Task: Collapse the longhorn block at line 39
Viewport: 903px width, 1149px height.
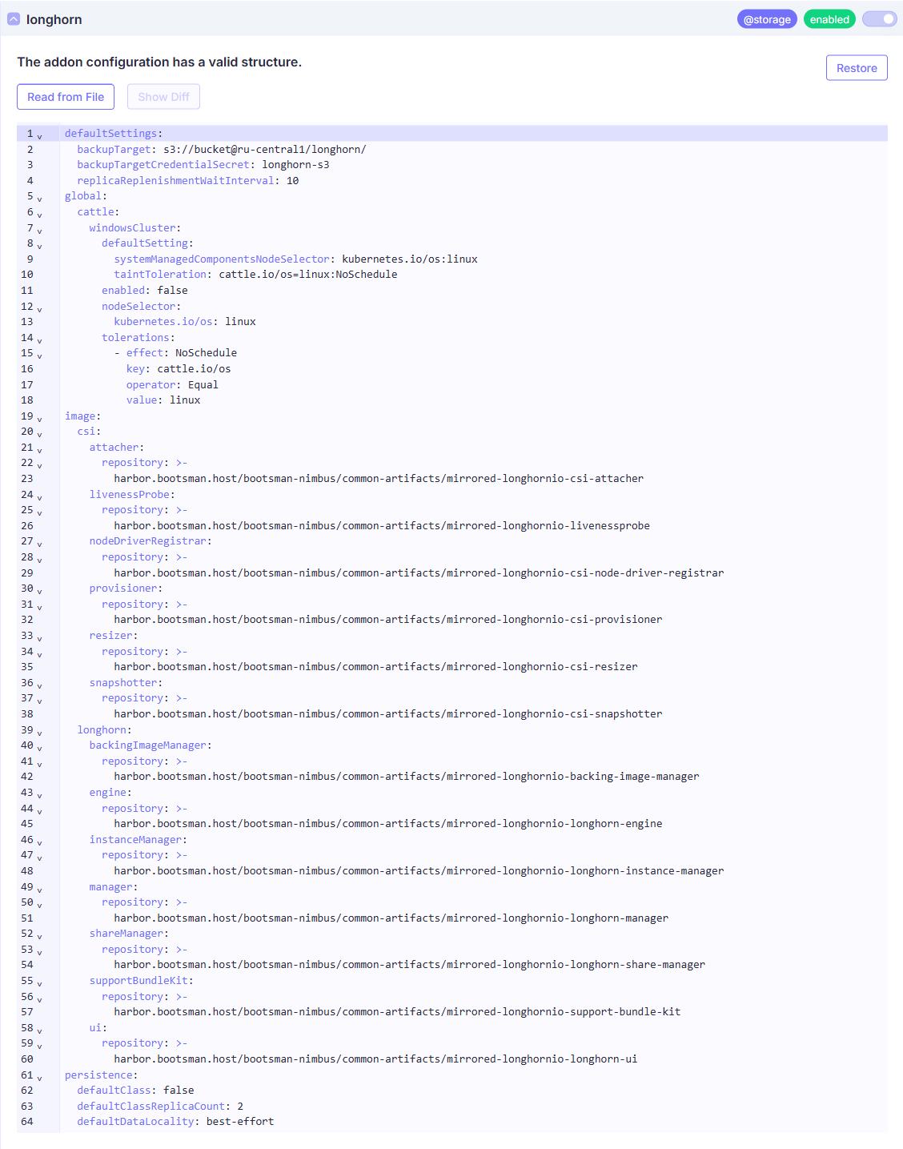Action: tap(39, 733)
